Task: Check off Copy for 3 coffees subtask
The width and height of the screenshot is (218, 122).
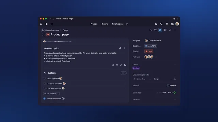Action: [44, 83]
